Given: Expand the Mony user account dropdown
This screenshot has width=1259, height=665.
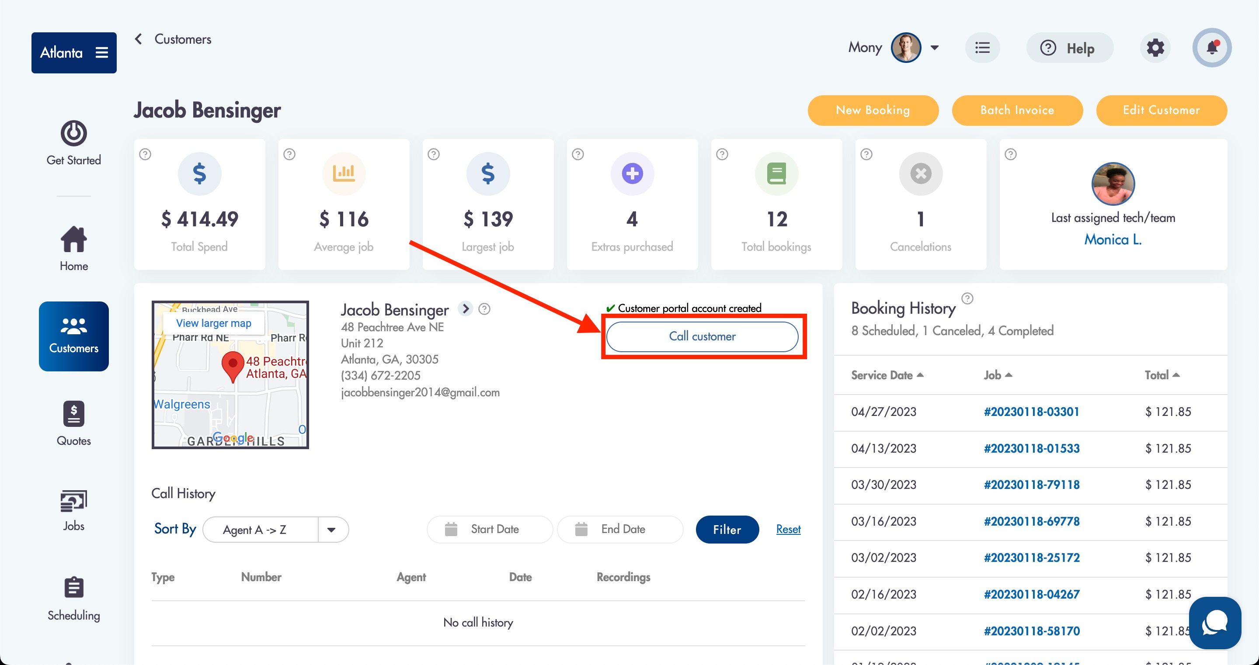Looking at the screenshot, I should click(935, 48).
